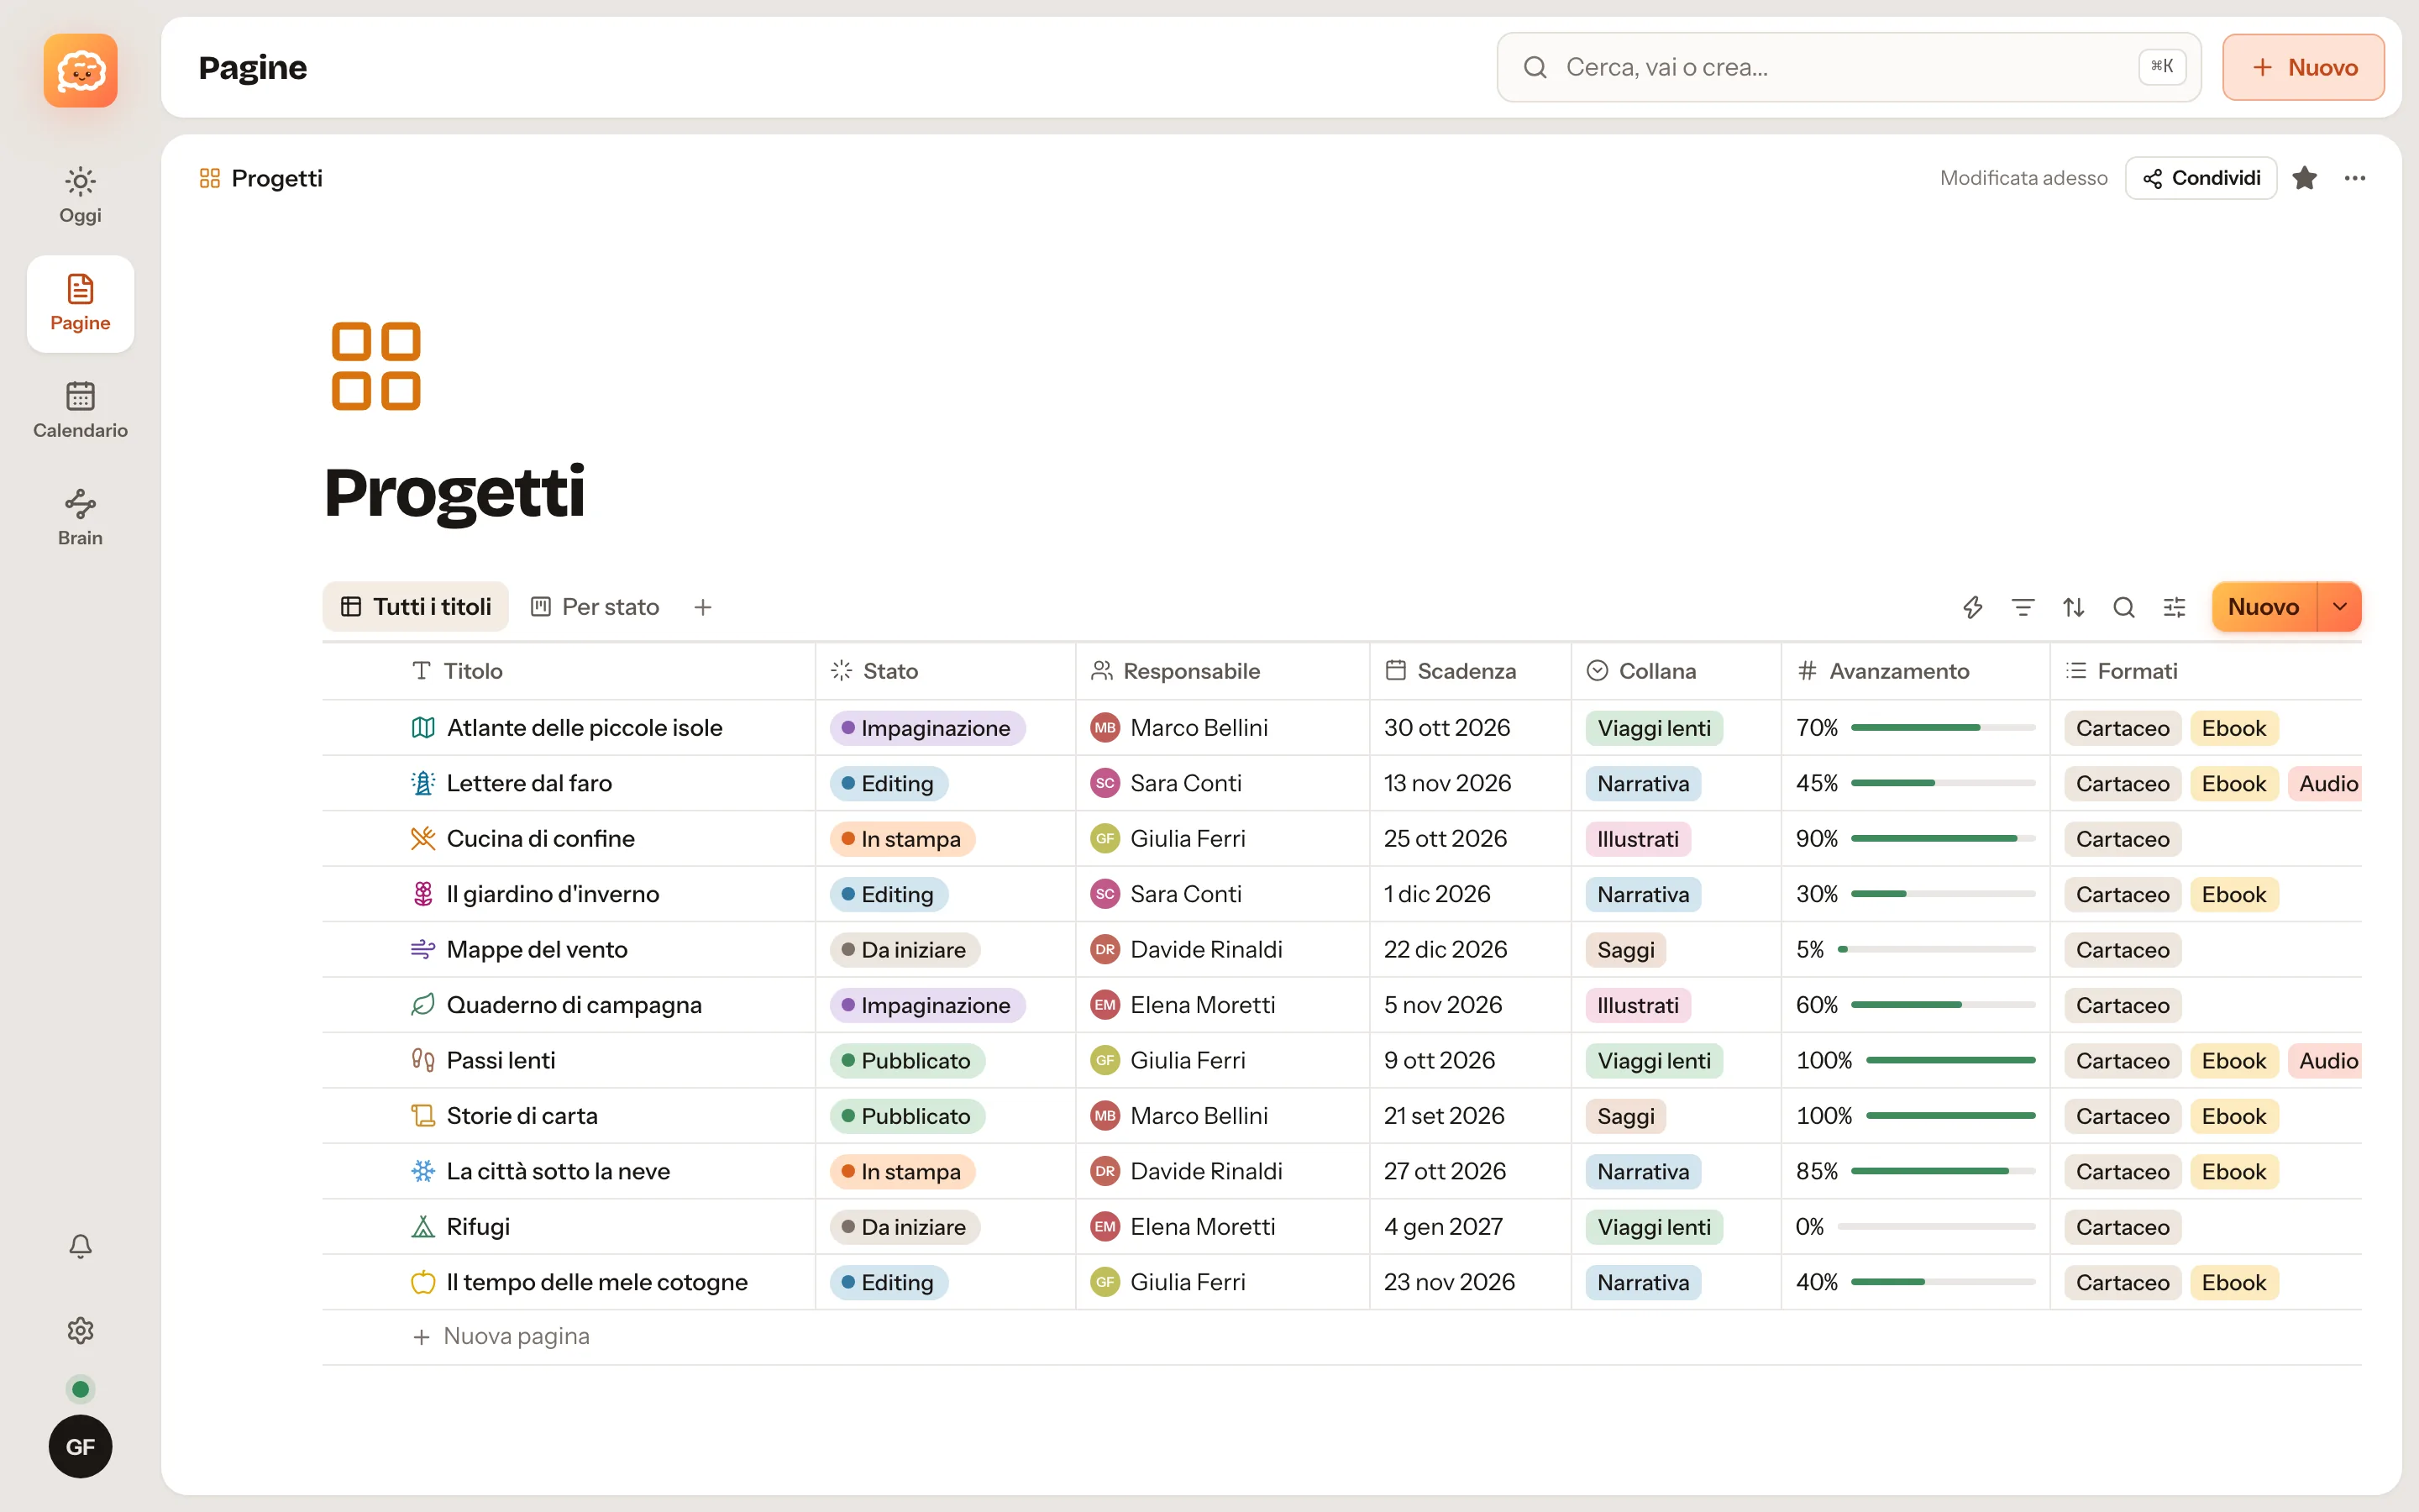This screenshot has width=2419, height=1512.
Task: Click the lightning automations icon
Action: [1972, 607]
